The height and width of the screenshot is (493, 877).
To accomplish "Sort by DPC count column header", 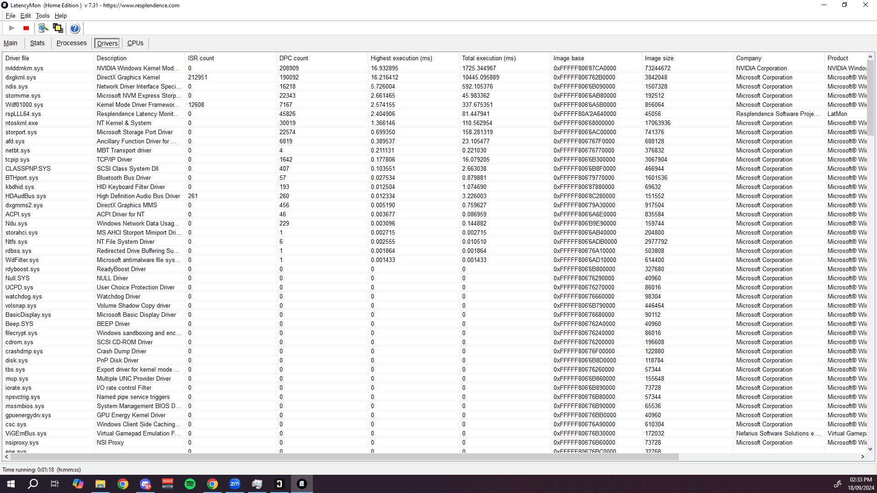I will (294, 58).
